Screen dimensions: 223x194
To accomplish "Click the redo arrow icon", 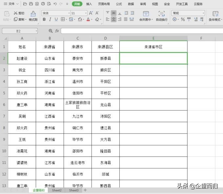I will click(61, 4).
